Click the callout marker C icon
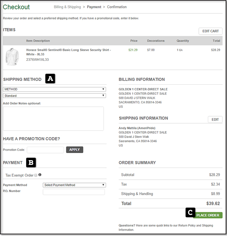Image resolution: width=227 pixels, height=236 pixels. coord(190,212)
